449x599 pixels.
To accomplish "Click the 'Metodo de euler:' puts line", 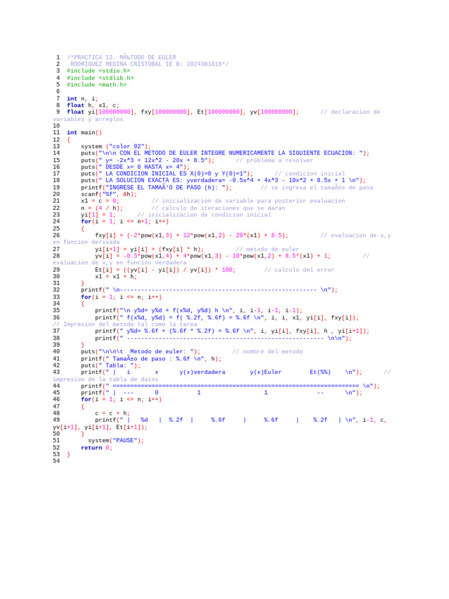I will coord(140,352).
